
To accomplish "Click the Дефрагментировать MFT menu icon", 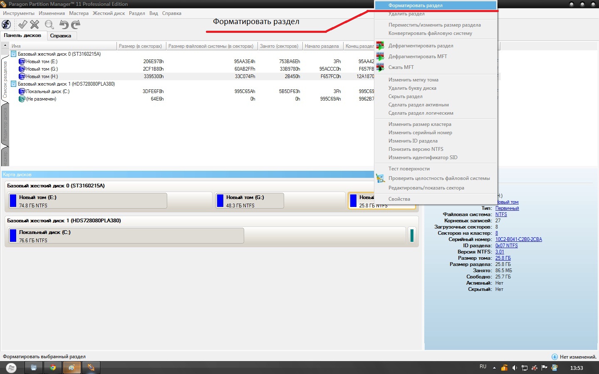I will point(380,56).
